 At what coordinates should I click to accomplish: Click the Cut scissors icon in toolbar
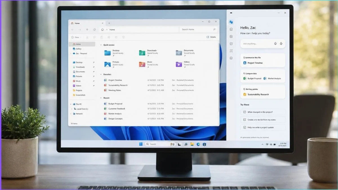coord(87,37)
